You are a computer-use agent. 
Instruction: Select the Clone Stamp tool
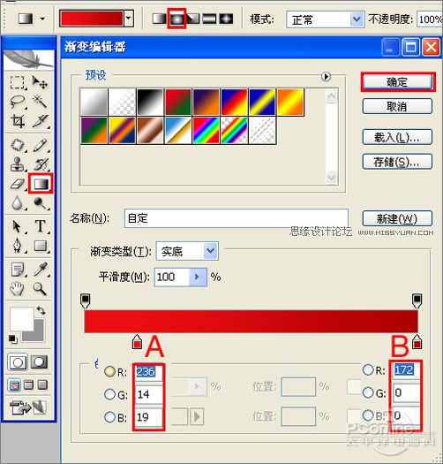click(17, 164)
